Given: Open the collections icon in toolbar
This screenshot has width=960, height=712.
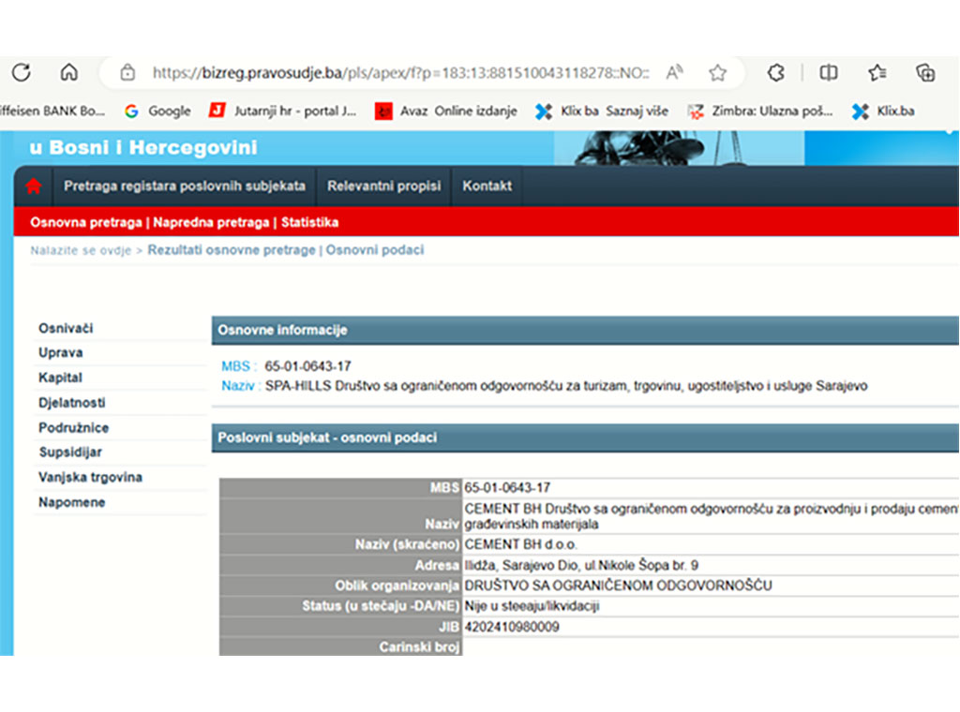Looking at the screenshot, I should pyautogui.click(x=925, y=72).
